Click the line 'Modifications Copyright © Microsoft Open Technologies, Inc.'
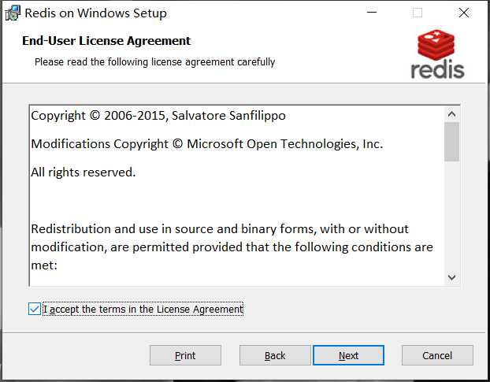 coord(207,144)
